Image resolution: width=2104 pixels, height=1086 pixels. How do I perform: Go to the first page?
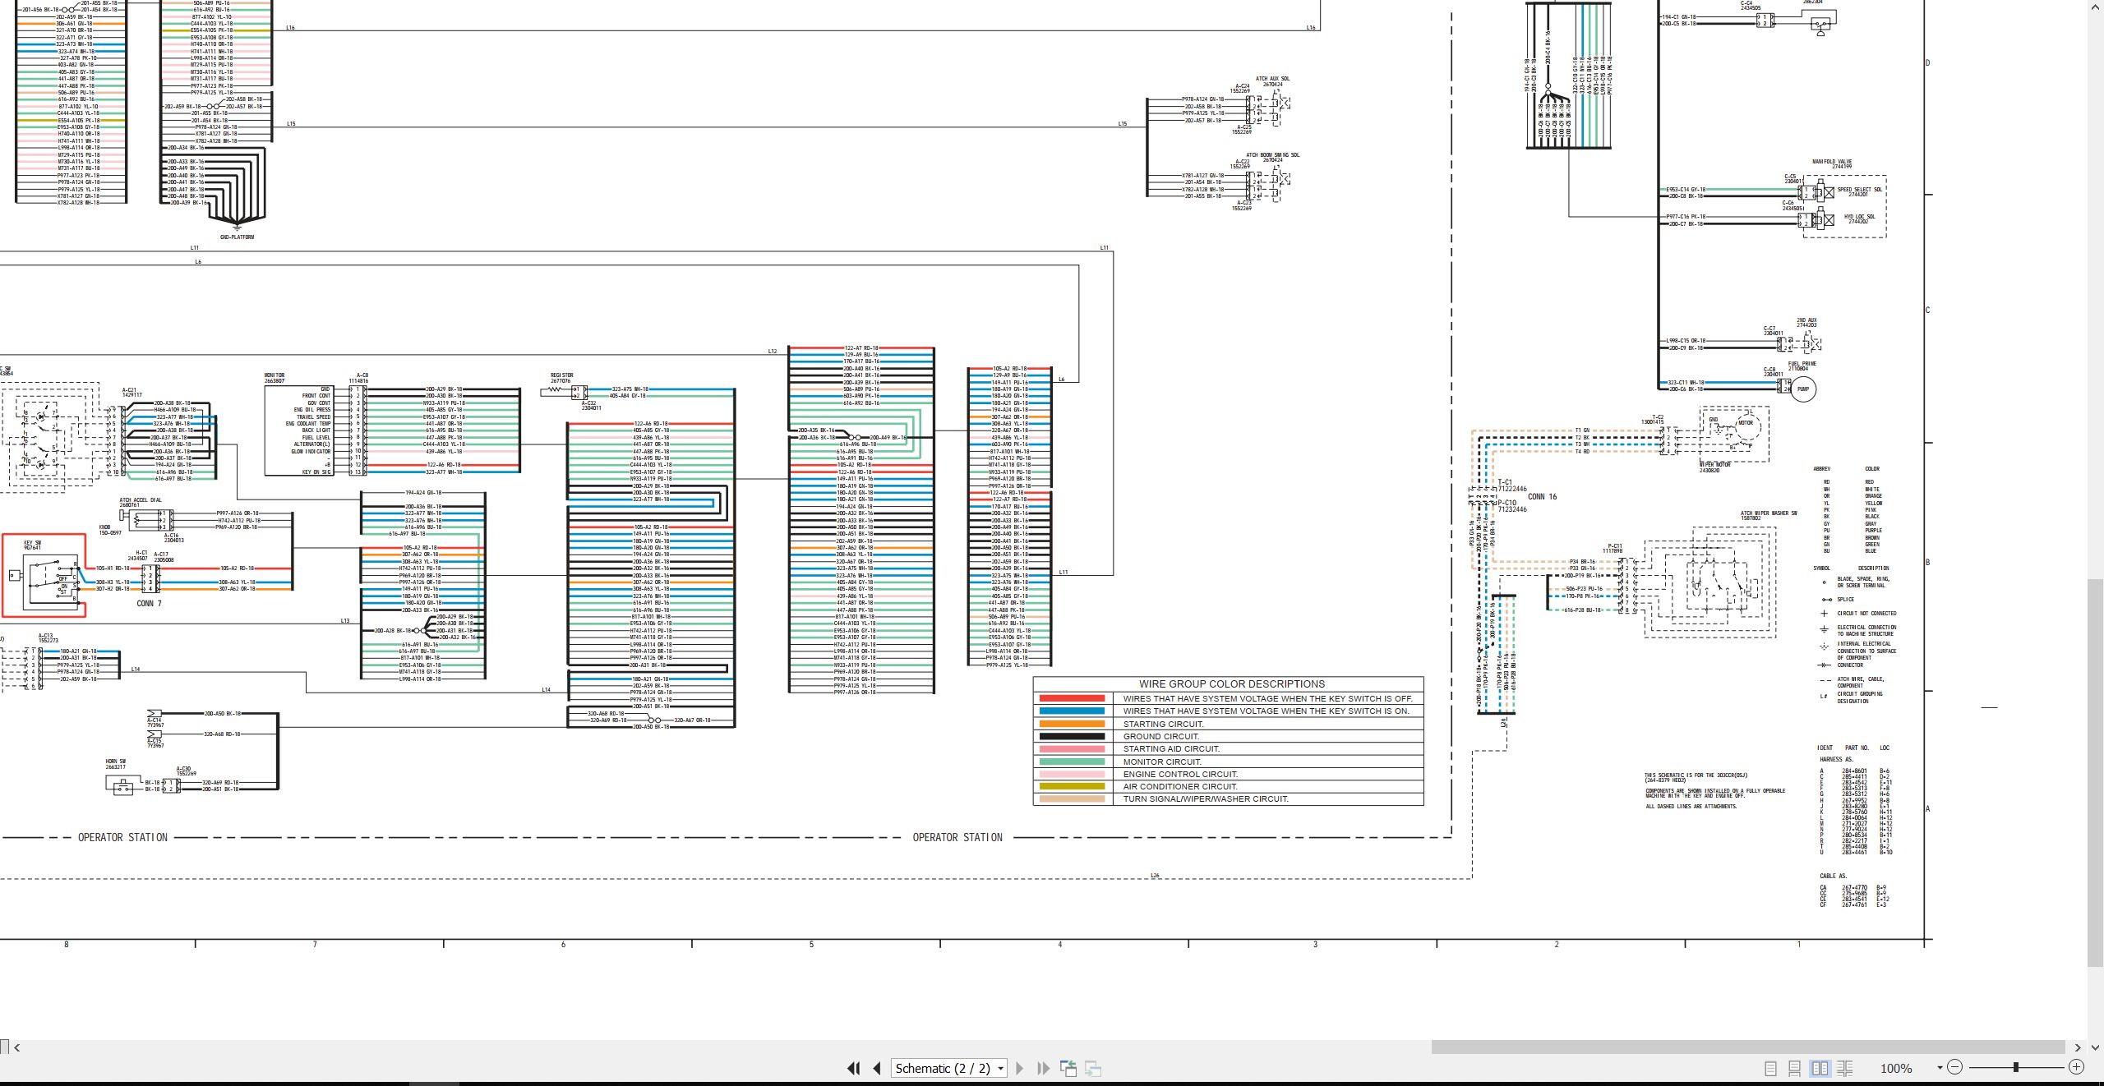tap(854, 1068)
